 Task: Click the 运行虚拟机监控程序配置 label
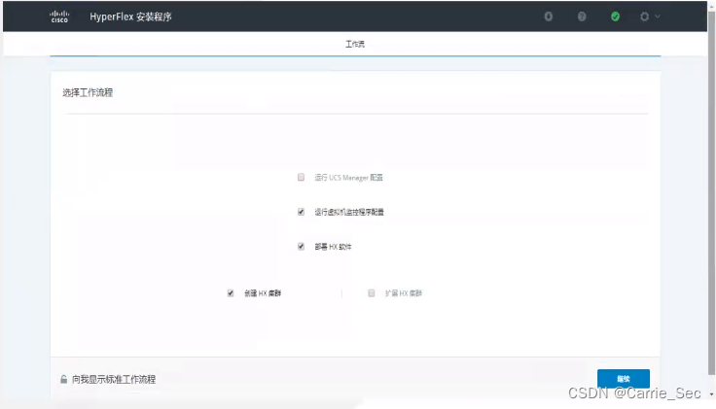click(x=349, y=212)
